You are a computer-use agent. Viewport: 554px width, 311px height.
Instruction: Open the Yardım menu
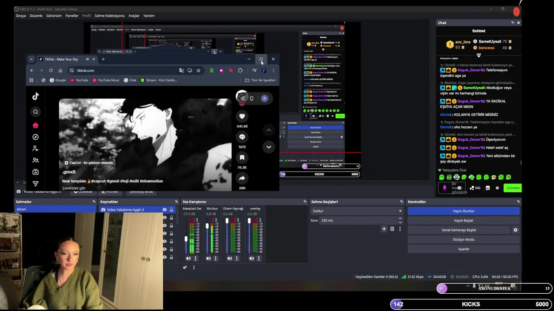[149, 16]
